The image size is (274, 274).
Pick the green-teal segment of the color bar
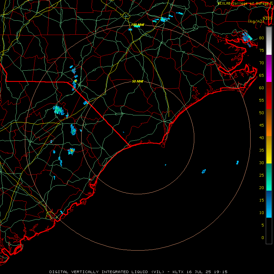click(x=269, y=177)
